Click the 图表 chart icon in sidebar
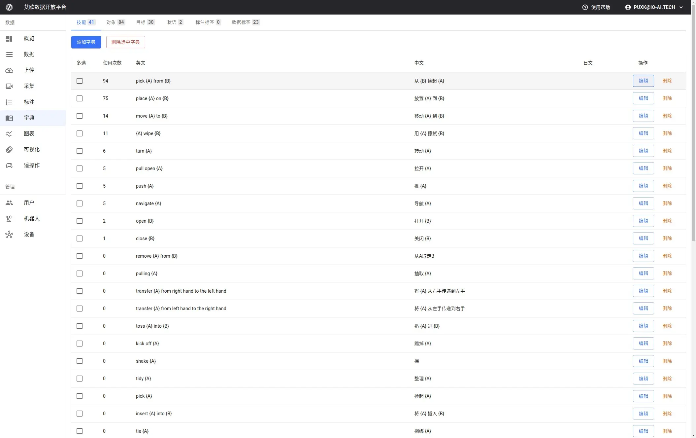The width and height of the screenshot is (696, 438). click(9, 134)
